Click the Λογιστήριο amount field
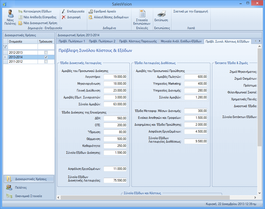Image resolution: width=265 pixels, height=209 pixels. pyautogui.click(x=115, y=77)
